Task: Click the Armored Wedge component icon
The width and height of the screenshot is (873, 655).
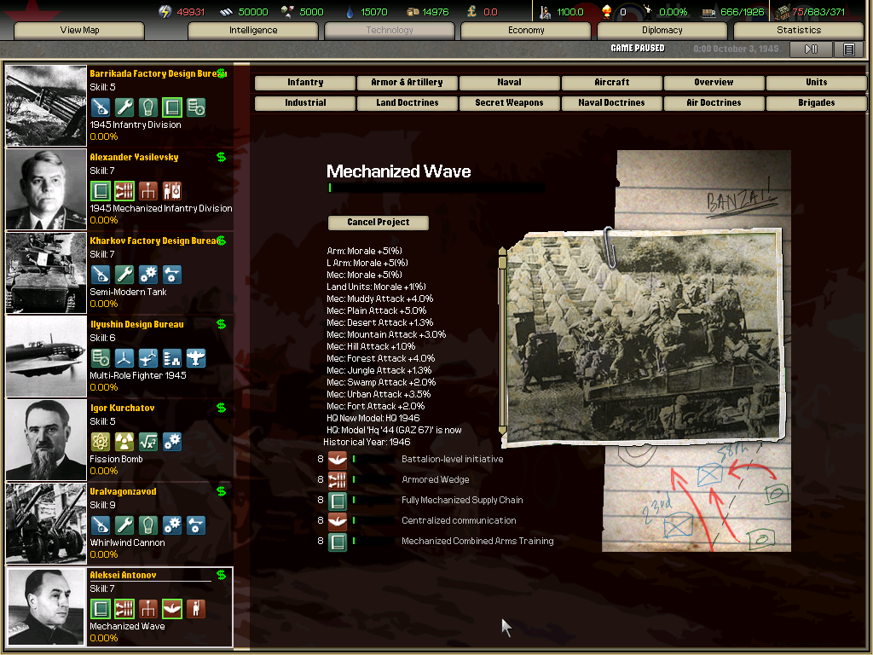Action: (x=338, y=480)
